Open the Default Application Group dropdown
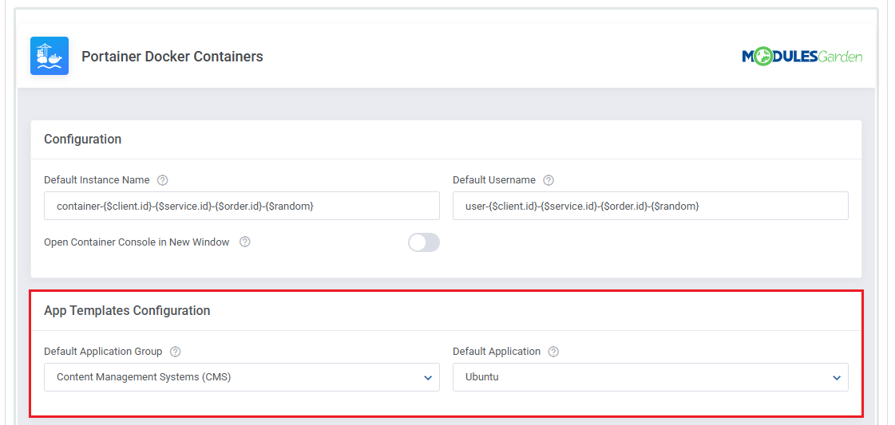This screenshot has width=895, height=425. (241, 377)
